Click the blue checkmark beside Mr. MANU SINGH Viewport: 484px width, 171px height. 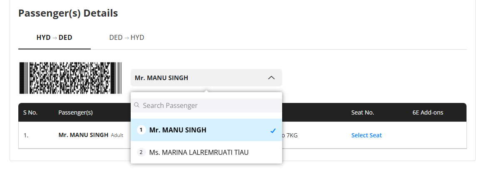(x=273, y=131)
